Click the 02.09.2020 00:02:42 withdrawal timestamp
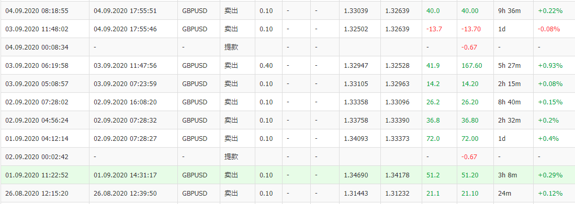 point(37,157)
